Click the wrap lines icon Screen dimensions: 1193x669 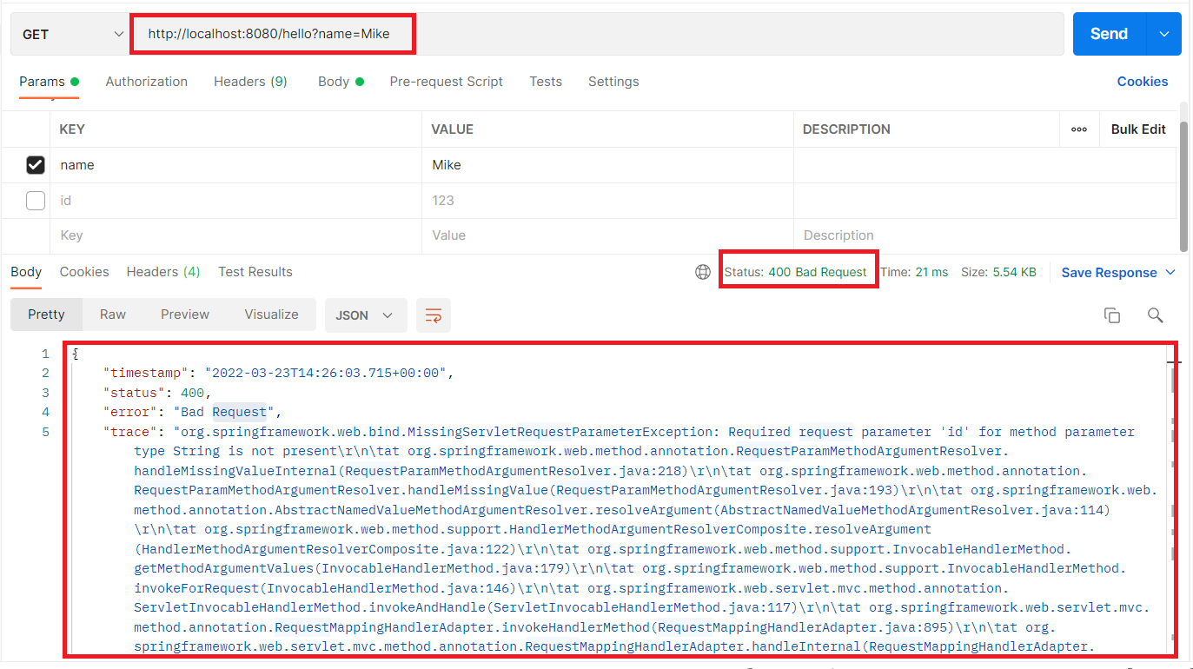click(433, 315)
